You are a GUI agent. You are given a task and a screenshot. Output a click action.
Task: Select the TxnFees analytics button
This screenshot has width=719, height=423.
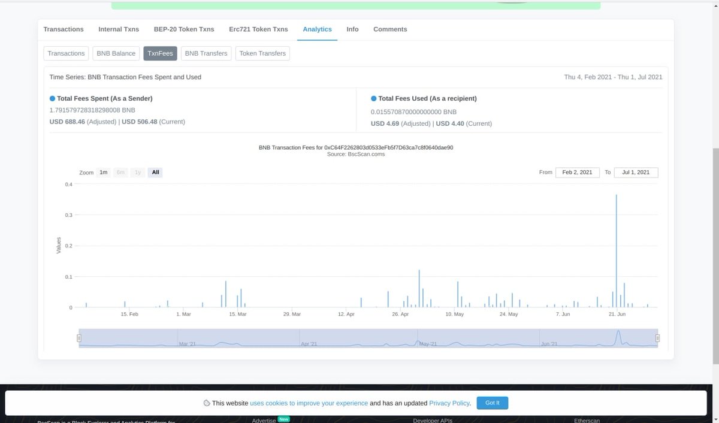[x=160, y=53]
